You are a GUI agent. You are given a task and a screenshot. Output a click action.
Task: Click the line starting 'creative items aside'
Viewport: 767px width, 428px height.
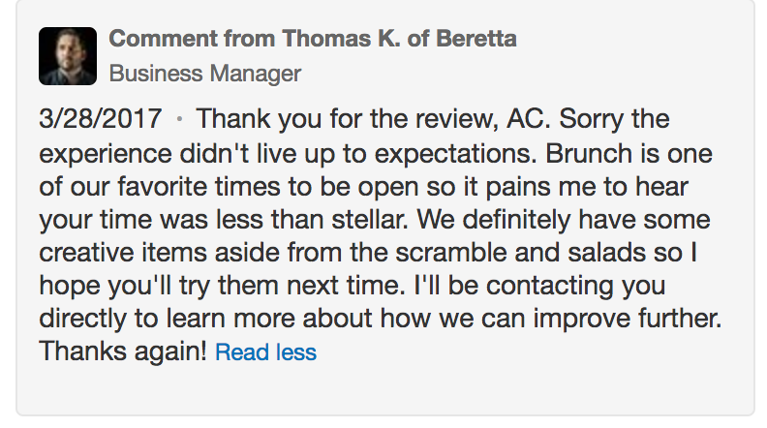pyautogui.click(x=368, y=253)
